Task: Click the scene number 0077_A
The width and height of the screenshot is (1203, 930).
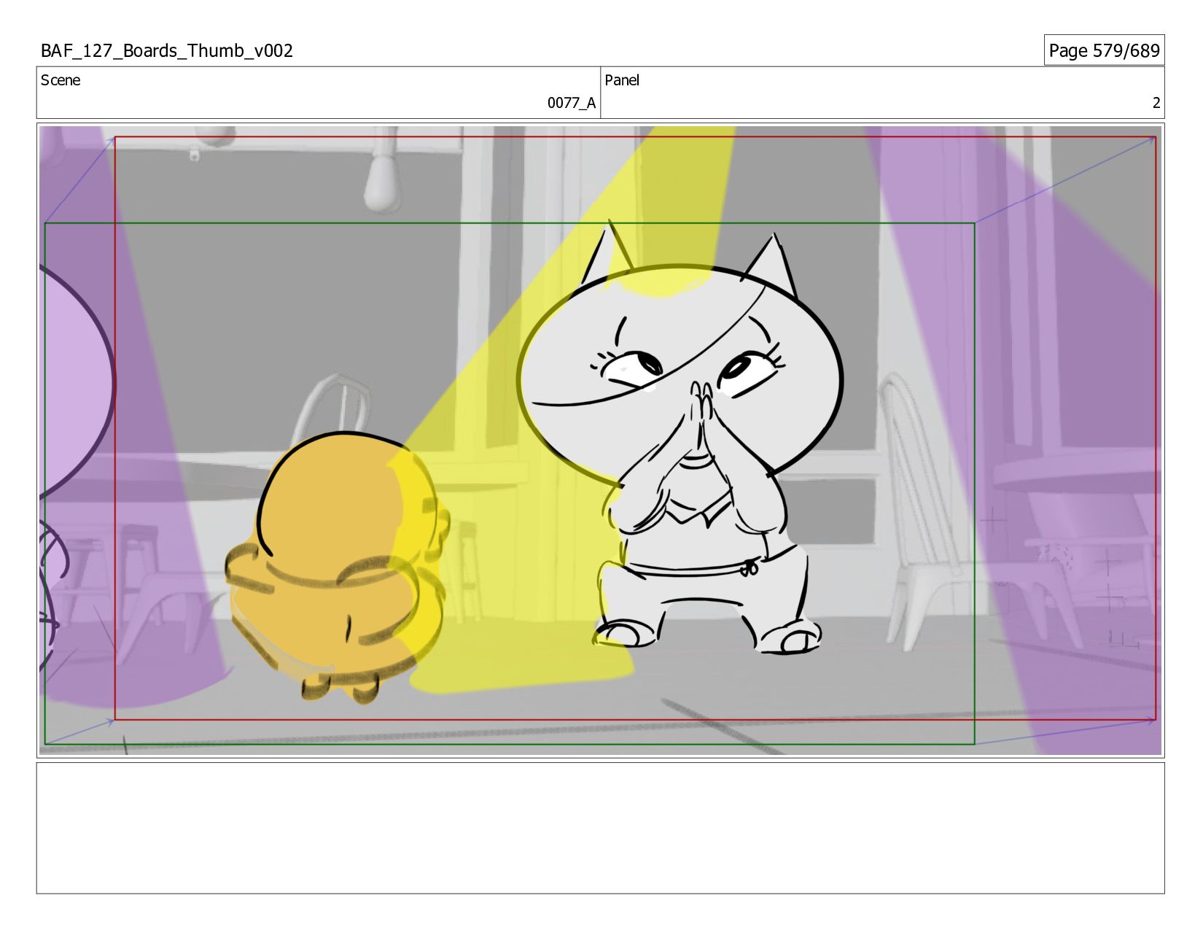Action: [572, 103]
